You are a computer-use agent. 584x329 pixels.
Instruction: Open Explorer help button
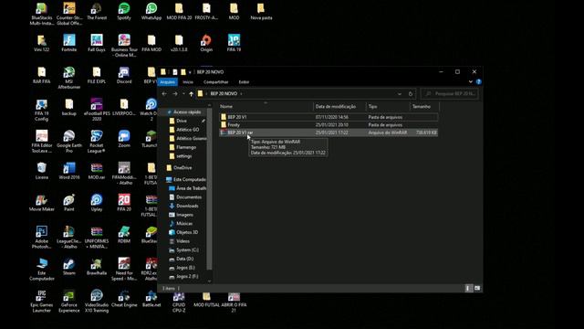point(478,81)
